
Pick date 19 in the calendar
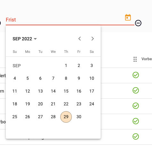pyautogui.click(x=28, y=104)
